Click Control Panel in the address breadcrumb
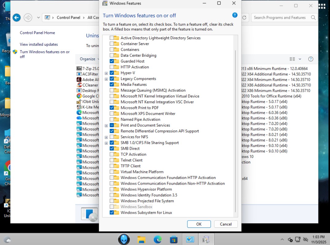This screenshot has width=330, height=245. tap(68, 17)
